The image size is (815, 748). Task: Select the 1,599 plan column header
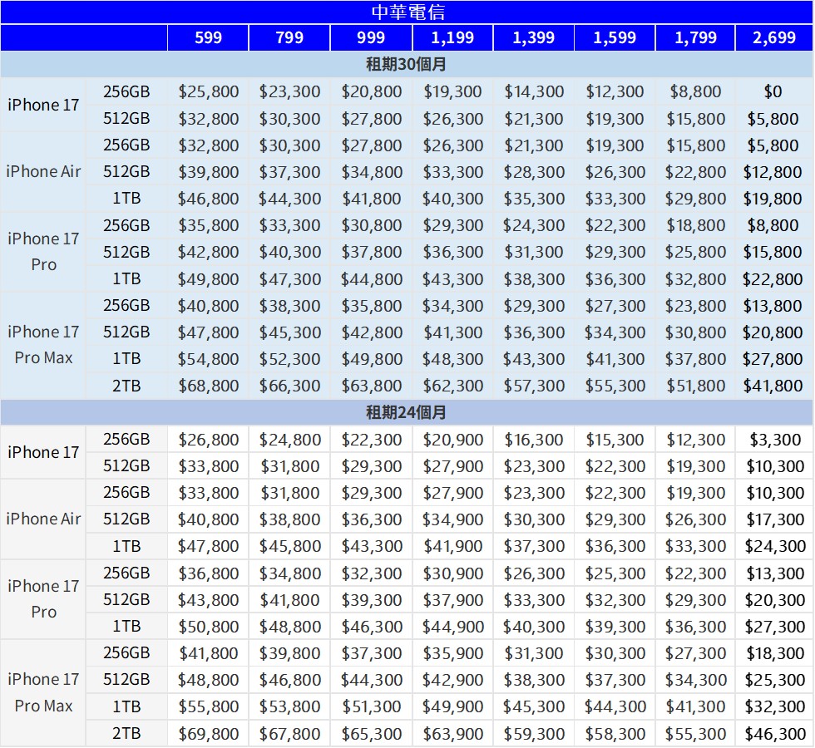(615, 37)
